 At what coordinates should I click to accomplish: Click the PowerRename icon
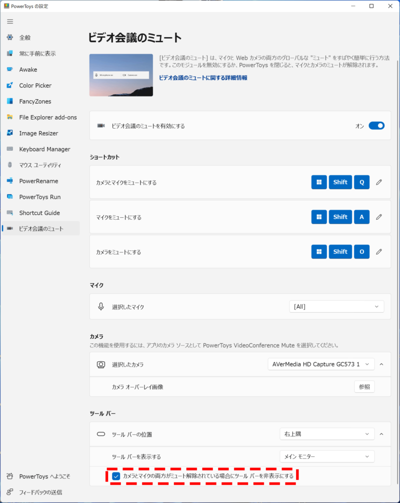(x=10, y=181)
